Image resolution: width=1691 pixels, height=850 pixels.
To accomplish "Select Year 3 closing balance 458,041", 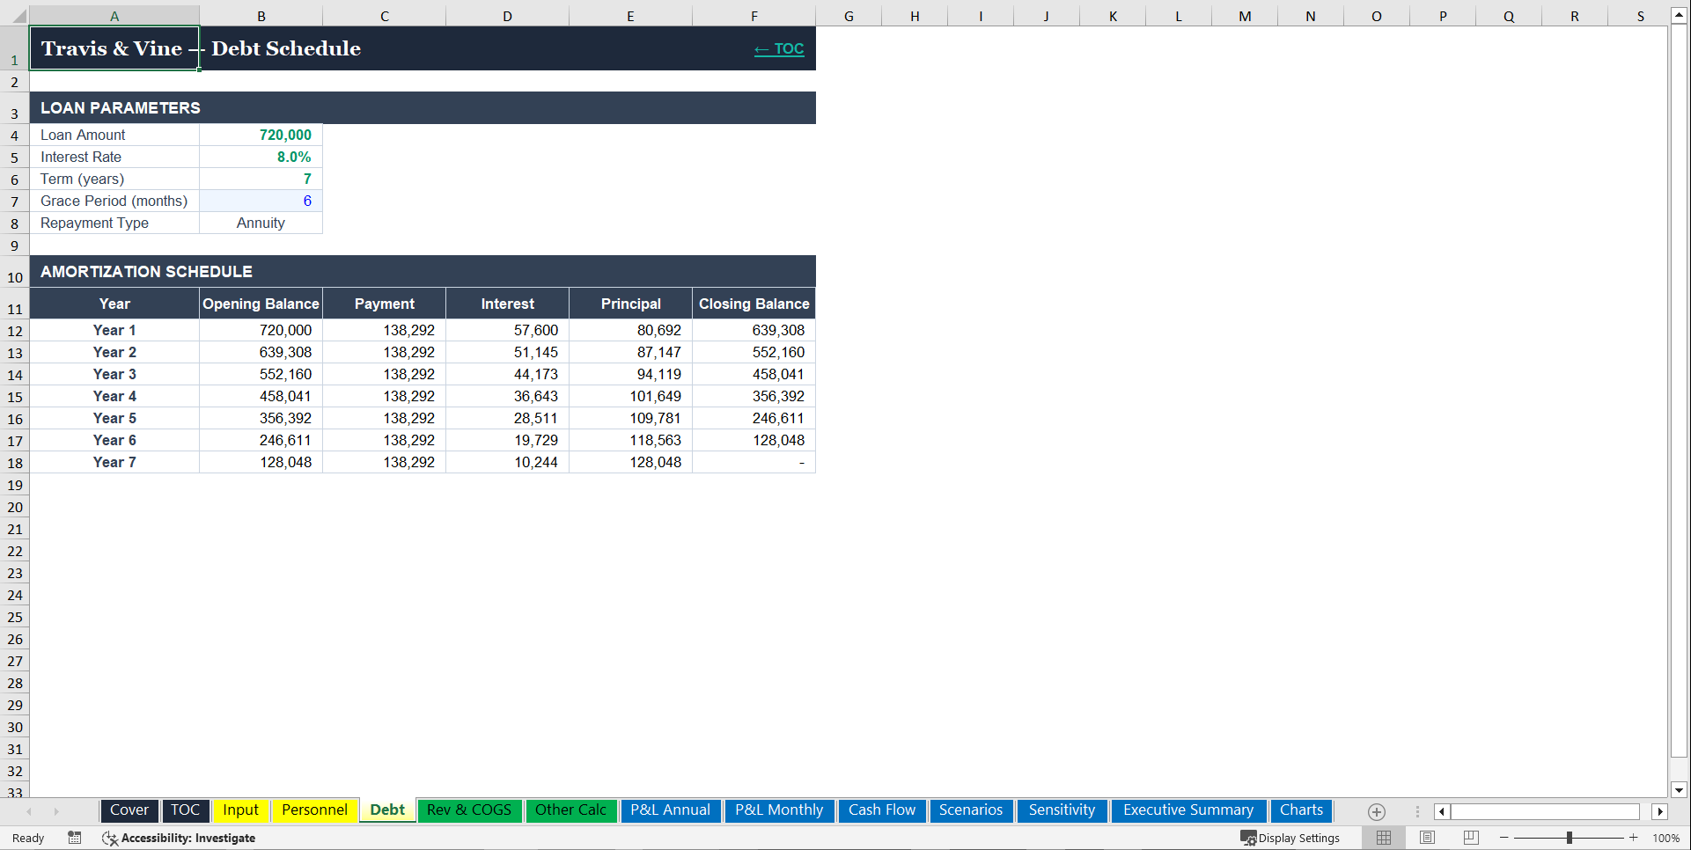I will (754, 374).
